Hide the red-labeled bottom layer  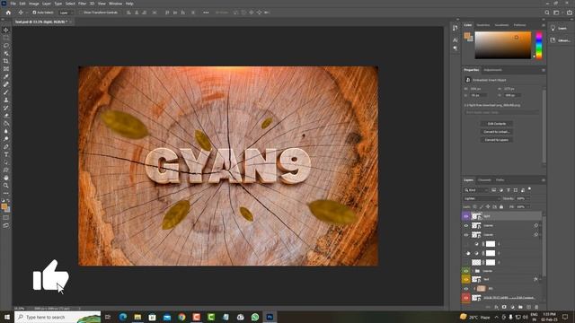coord(466,298)
